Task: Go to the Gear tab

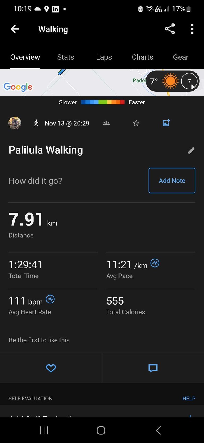Action: point(181,57)
